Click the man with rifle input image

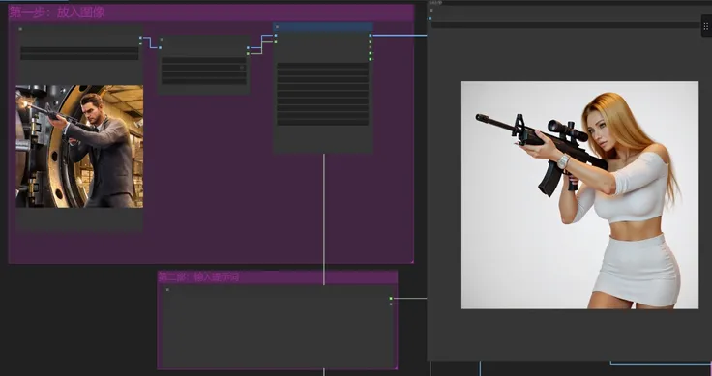click(79, 146)
